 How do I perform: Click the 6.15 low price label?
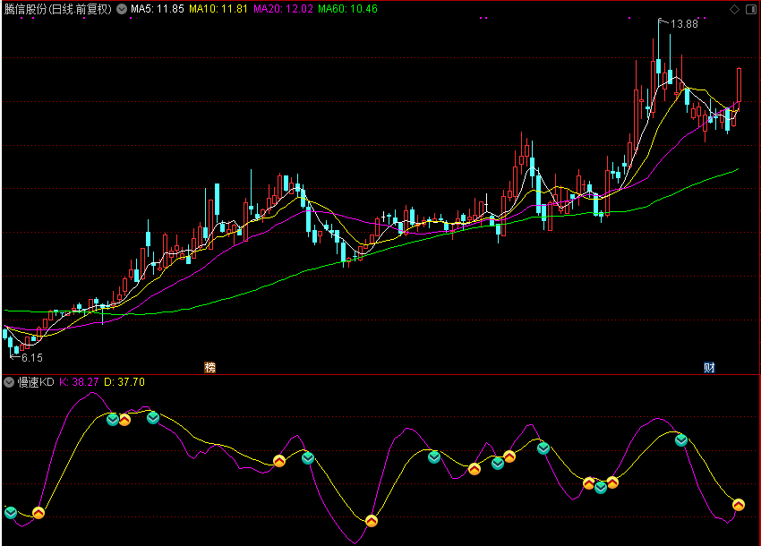coord(31,357)
